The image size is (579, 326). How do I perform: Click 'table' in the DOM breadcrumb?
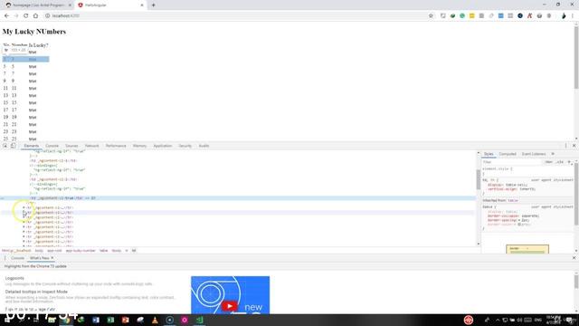(x=103, y=251)
